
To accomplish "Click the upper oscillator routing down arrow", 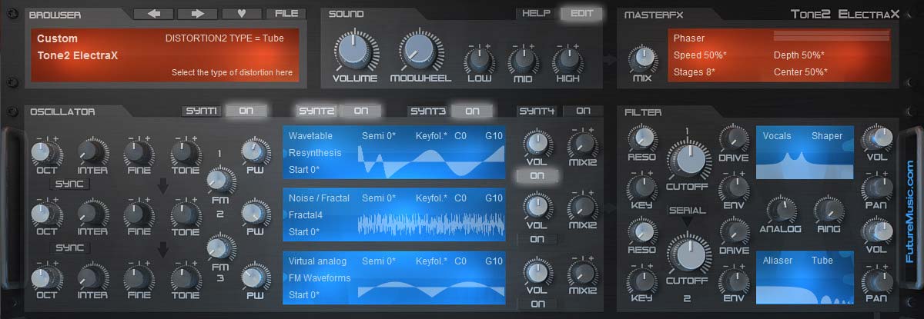I will point(162,185).
